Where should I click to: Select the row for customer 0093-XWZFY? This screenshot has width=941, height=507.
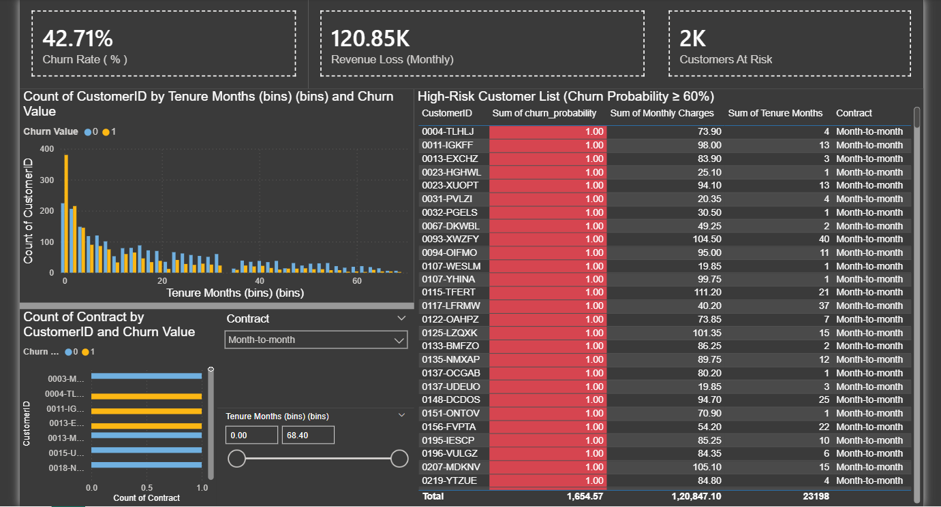[450, 239]
